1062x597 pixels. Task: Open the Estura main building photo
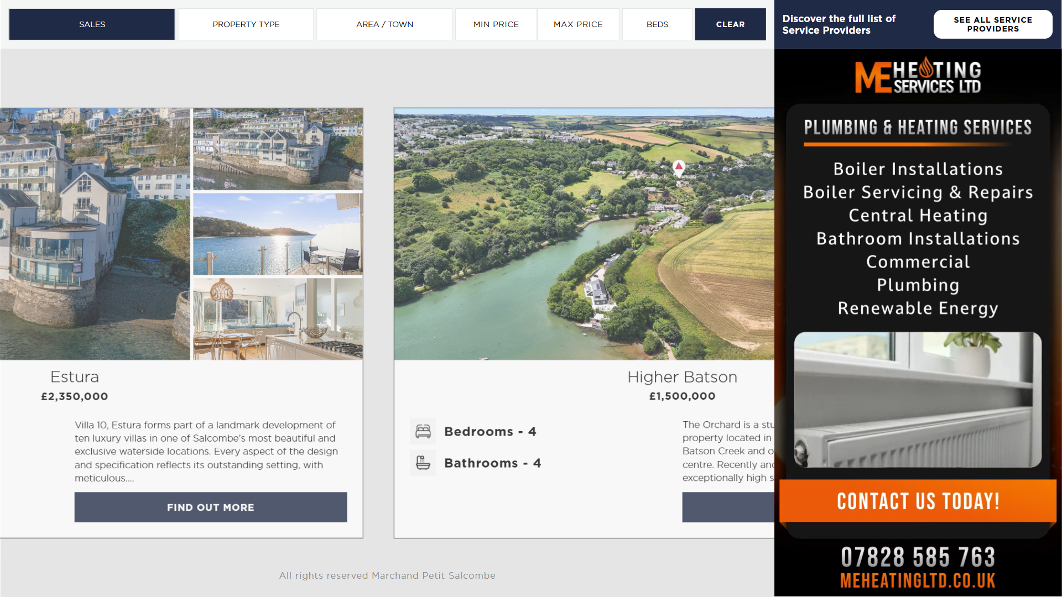[95, 234]
